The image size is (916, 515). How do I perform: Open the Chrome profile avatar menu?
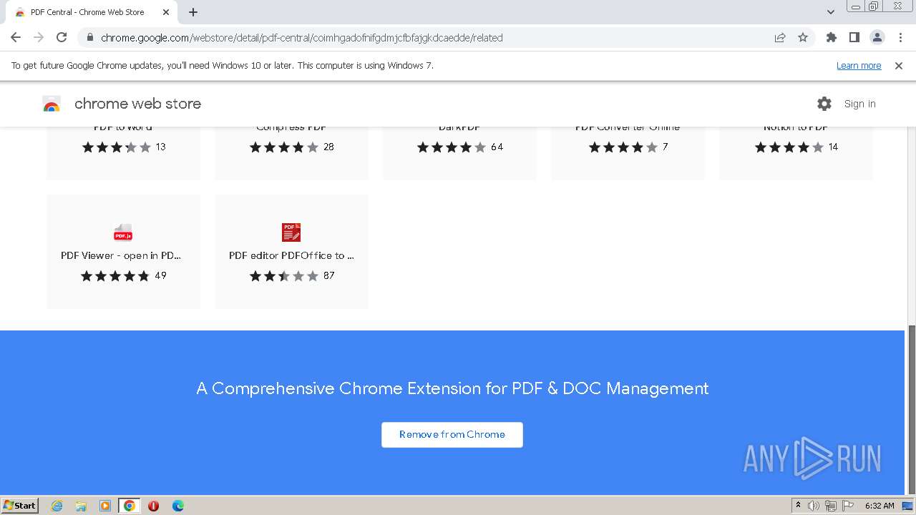877,37
